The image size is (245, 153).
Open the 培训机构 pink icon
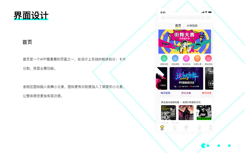pos(186,58)
